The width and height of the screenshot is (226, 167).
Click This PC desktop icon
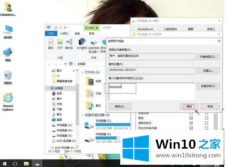pyautogui.click(x=8, y=32)
